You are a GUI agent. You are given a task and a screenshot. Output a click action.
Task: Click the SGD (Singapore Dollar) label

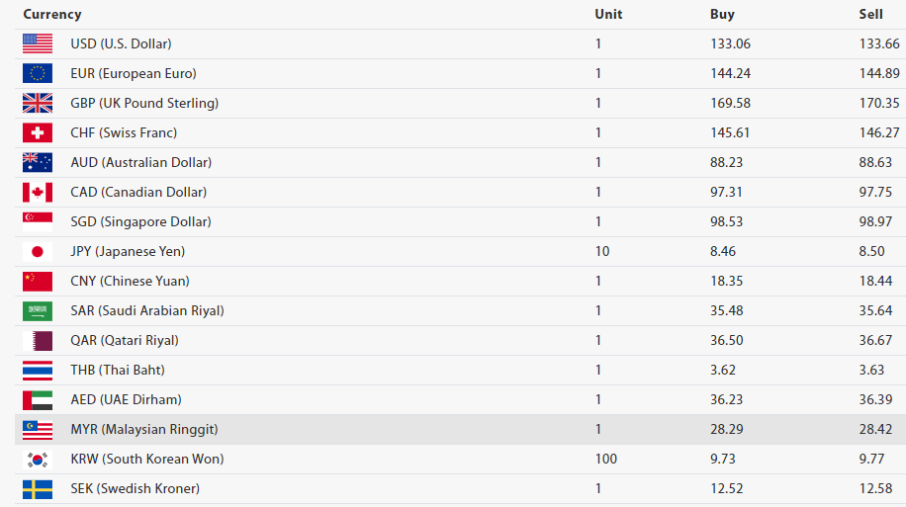coord(140,221)
